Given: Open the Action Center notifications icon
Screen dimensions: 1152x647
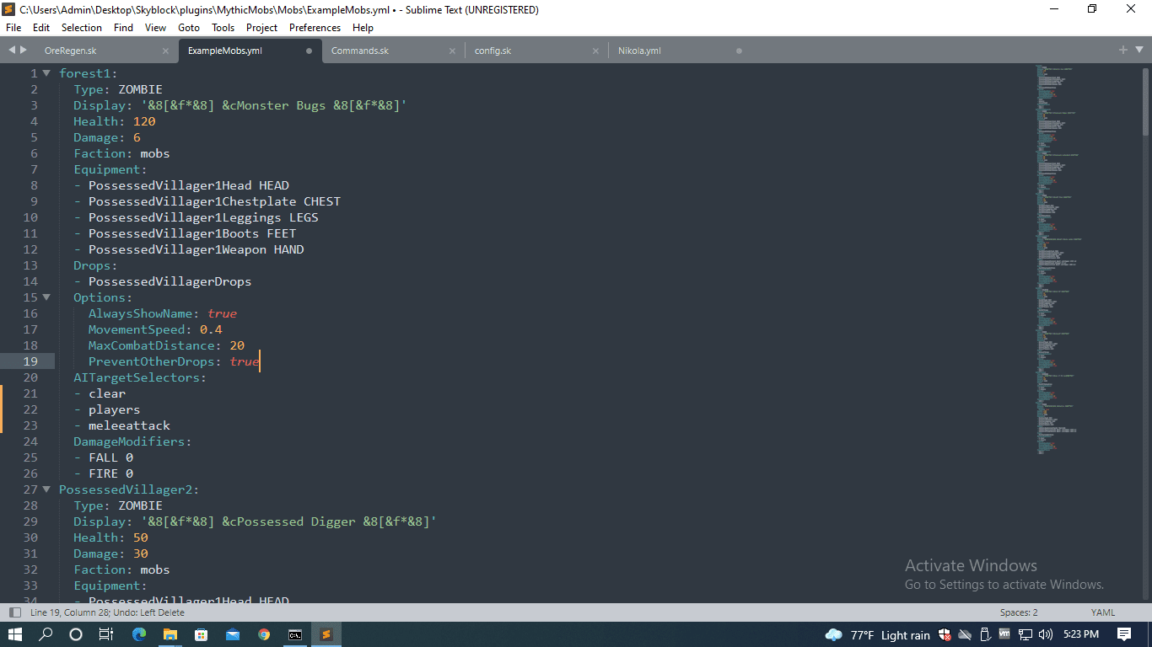Looking at the screenshot, I should click(1123, 634).
